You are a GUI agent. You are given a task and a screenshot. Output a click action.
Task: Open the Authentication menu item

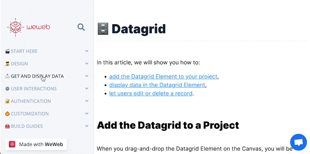point(31,101)
